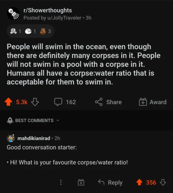The width and height of the screenshot is (173, 193).
Task: Upvote the comment with 356 points
Action: 139,182
